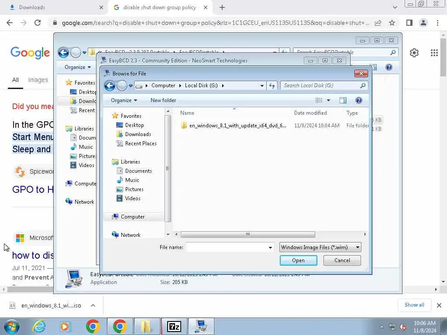Click forward arrow in Browse for File dialog
The image size is (447, 335).
(122, 85)
